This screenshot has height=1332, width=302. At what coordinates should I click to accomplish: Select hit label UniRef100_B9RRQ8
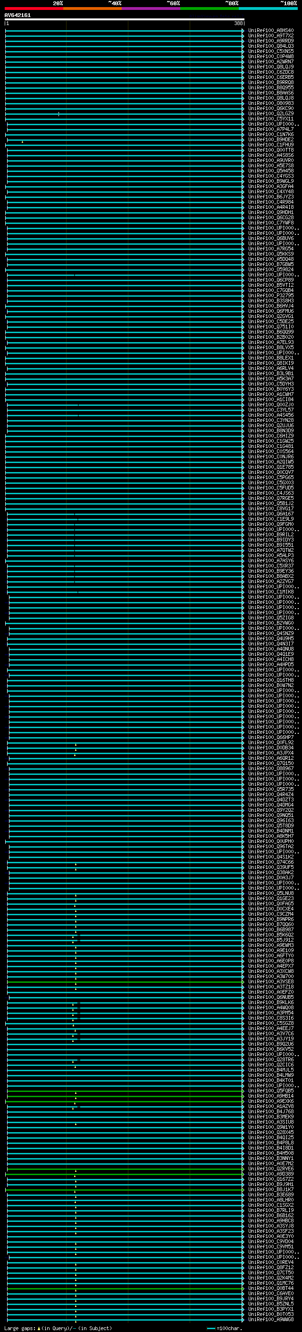coord(271,82)
